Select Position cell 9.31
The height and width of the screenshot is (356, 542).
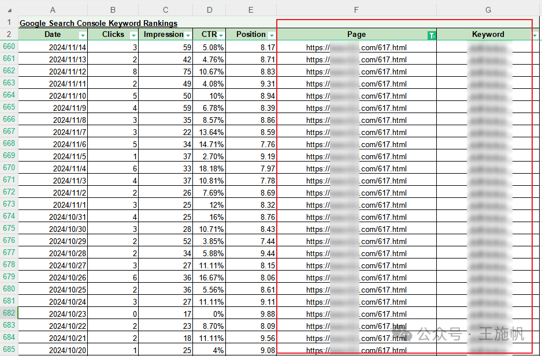click(251, 84)
